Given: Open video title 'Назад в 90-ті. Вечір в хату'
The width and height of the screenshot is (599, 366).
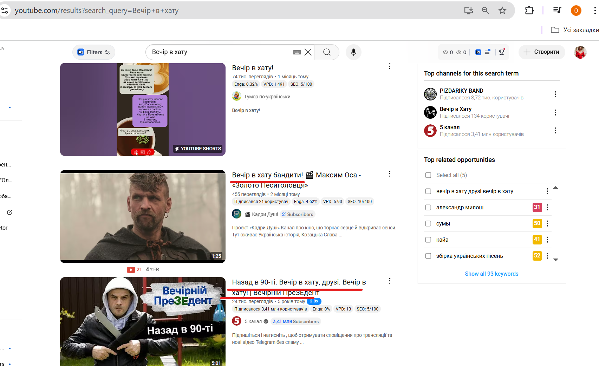Looking at the screenshot, I should pyautogui.click(x=299, y=287).
